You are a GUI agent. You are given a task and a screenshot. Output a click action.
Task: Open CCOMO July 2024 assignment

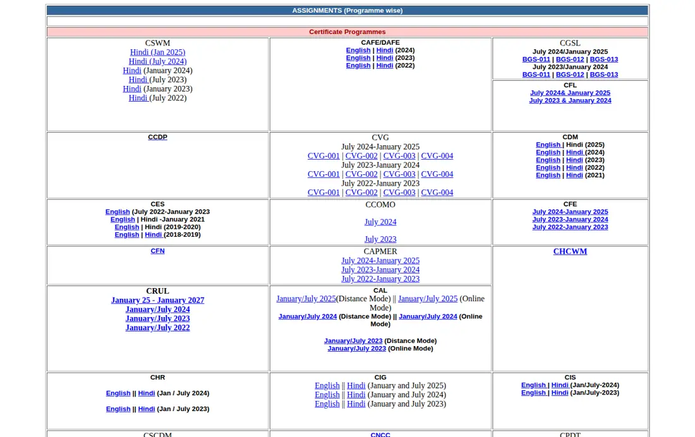(380, 222)
